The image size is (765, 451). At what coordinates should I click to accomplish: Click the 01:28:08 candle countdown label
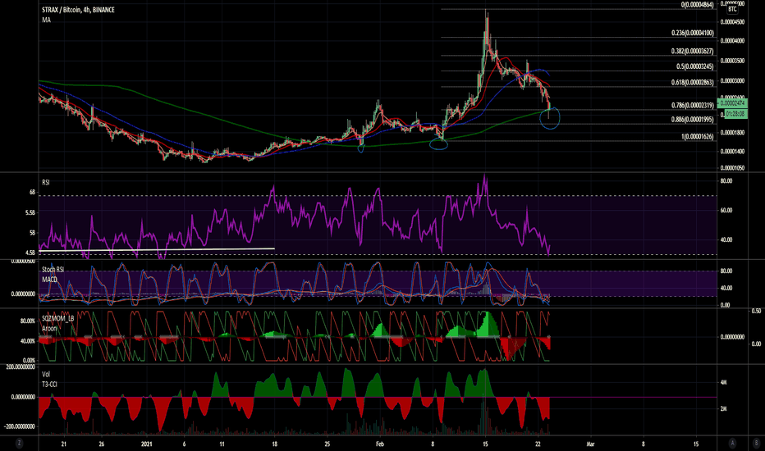[x=735, y=114]
